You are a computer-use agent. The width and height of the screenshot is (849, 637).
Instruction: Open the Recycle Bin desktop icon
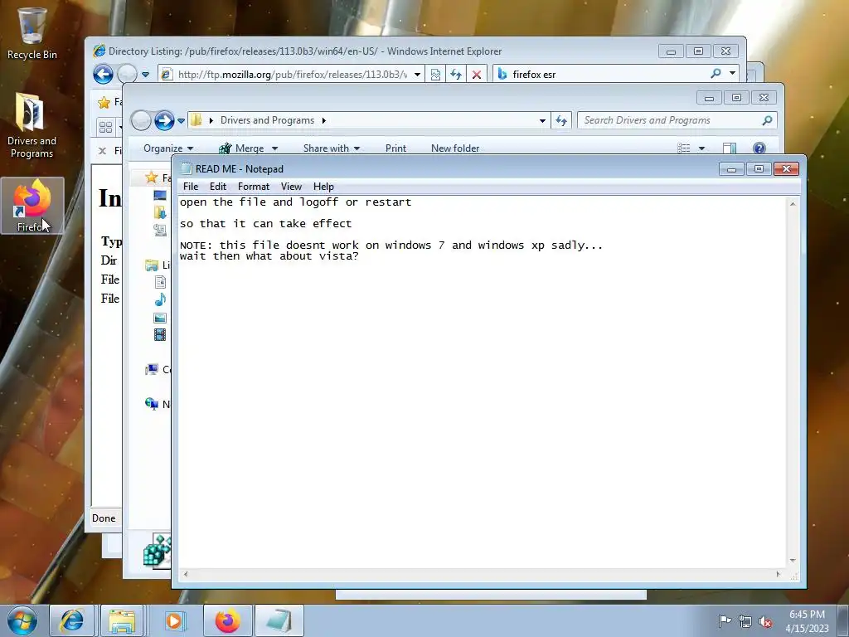click(32, 33)
